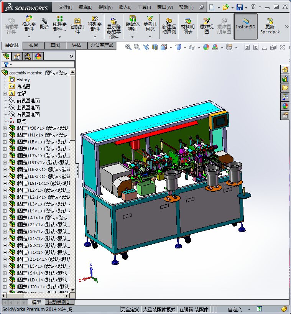The image size is (291, 314).
Task: Click the Zoom to Area icon
Action: click(137, 47)
